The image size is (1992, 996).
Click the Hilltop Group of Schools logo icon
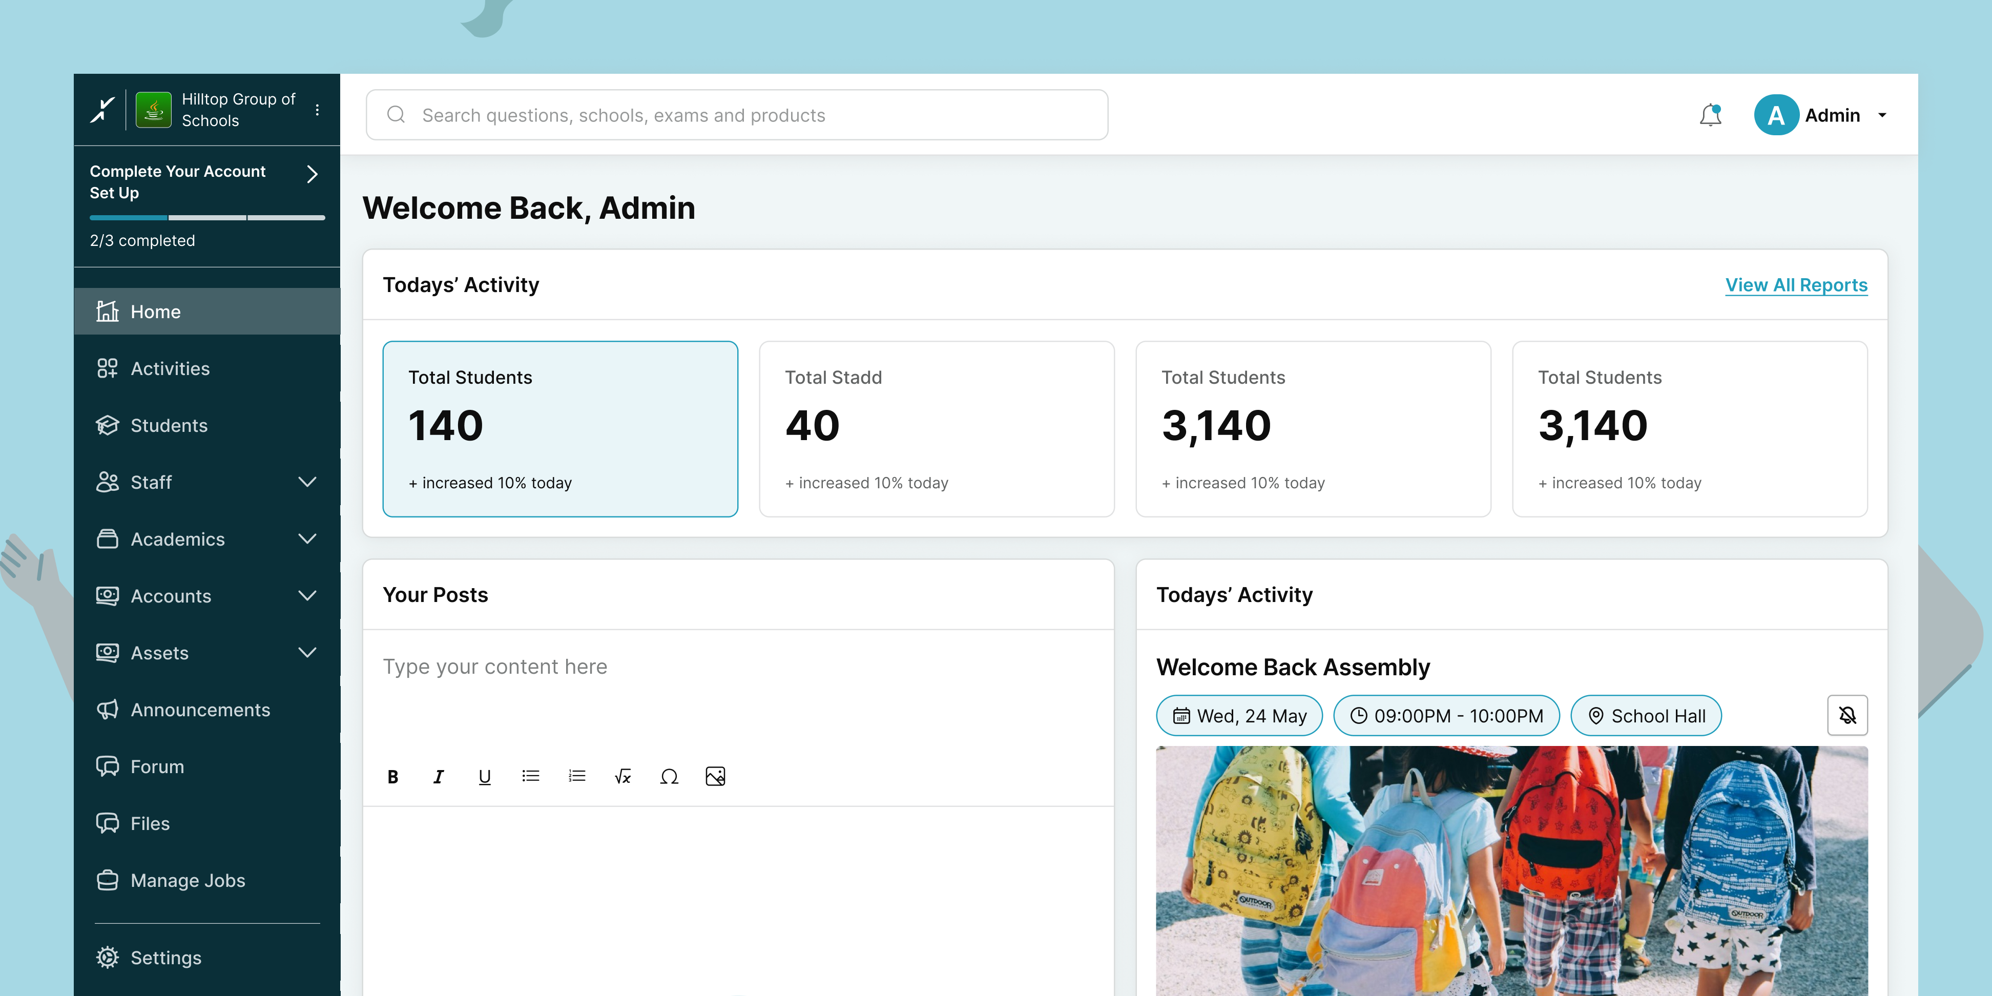pos(153,110)
